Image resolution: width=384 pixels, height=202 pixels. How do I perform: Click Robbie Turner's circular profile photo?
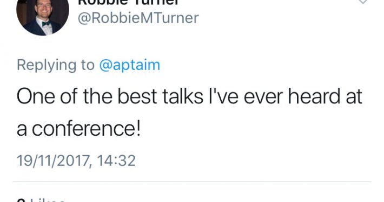click(43, 15)
